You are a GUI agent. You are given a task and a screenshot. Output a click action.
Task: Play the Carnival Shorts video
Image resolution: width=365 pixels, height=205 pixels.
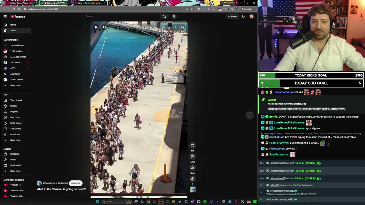96,27
